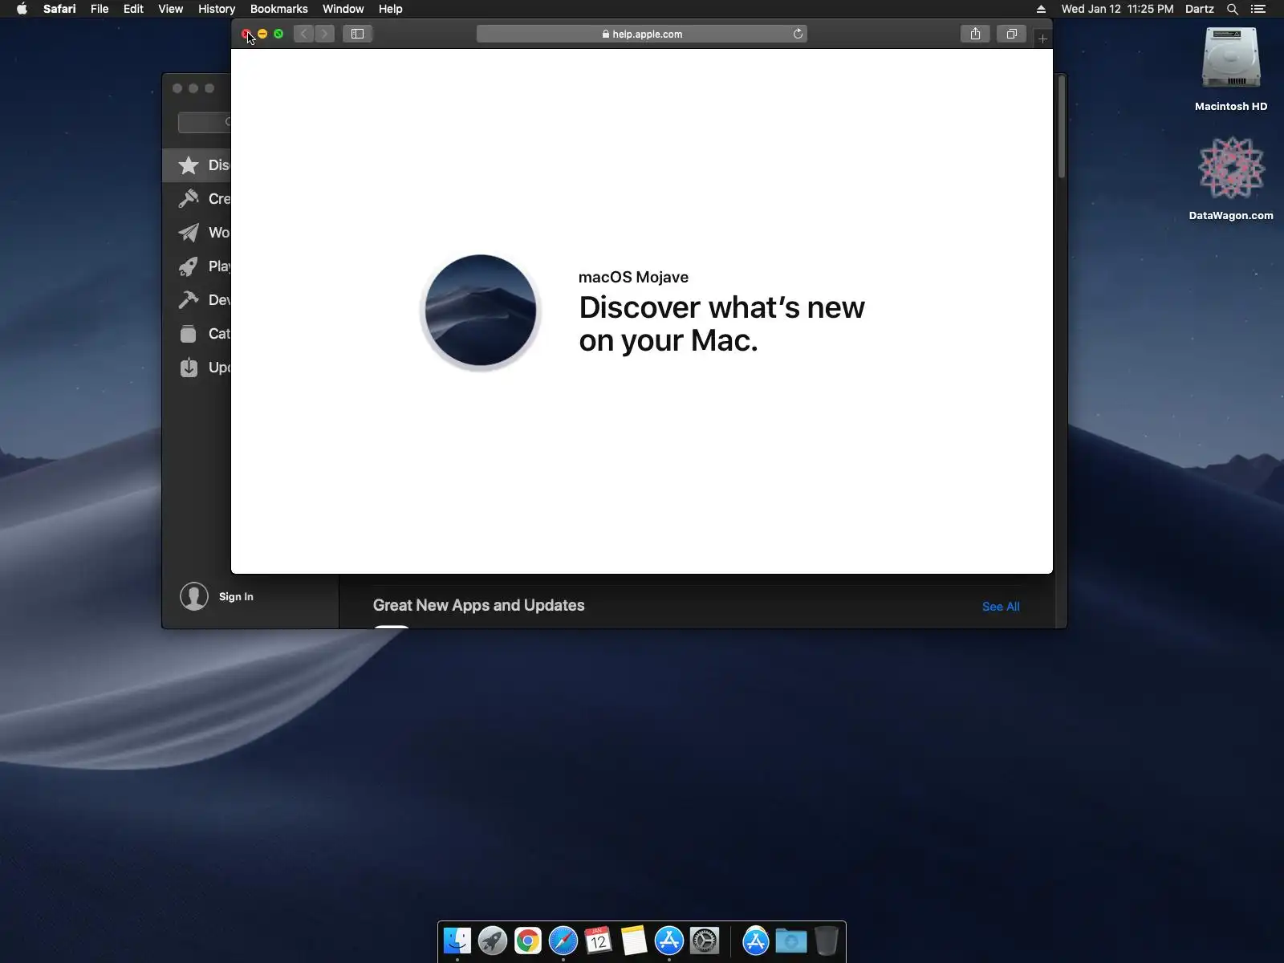Open Safari's Share button
This screenshot has width=1284, height=963.
pos(975,34)
